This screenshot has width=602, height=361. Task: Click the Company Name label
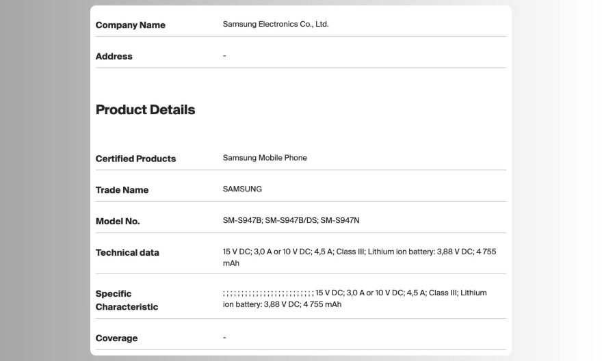pyautogui.click(x=130, y=25)
